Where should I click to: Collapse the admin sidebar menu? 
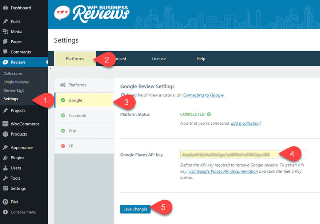(20, 212)
